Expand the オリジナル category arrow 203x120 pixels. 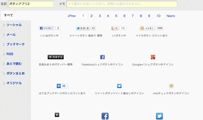[x=4, y=83]
